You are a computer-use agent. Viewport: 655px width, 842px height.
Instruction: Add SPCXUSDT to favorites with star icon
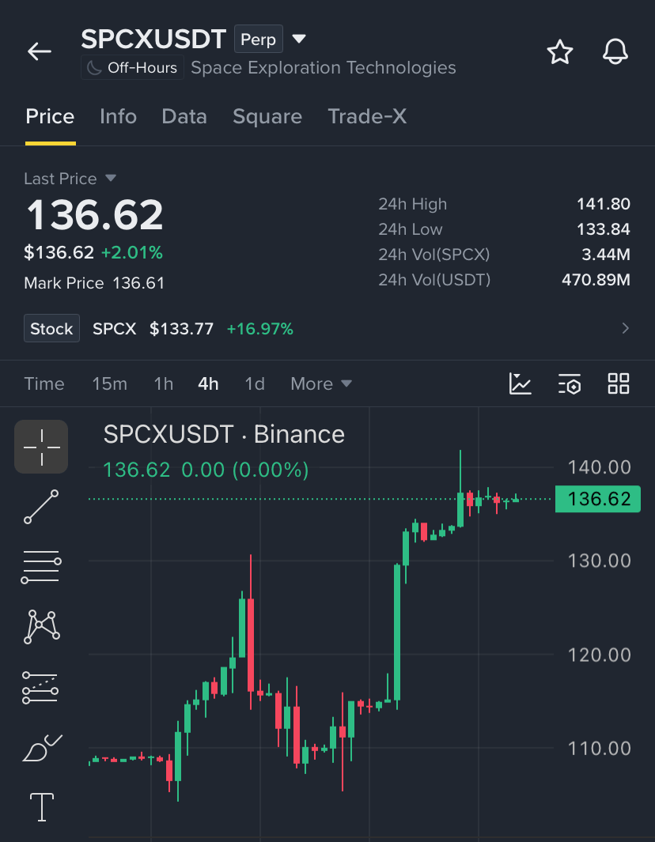pos(560,52)
